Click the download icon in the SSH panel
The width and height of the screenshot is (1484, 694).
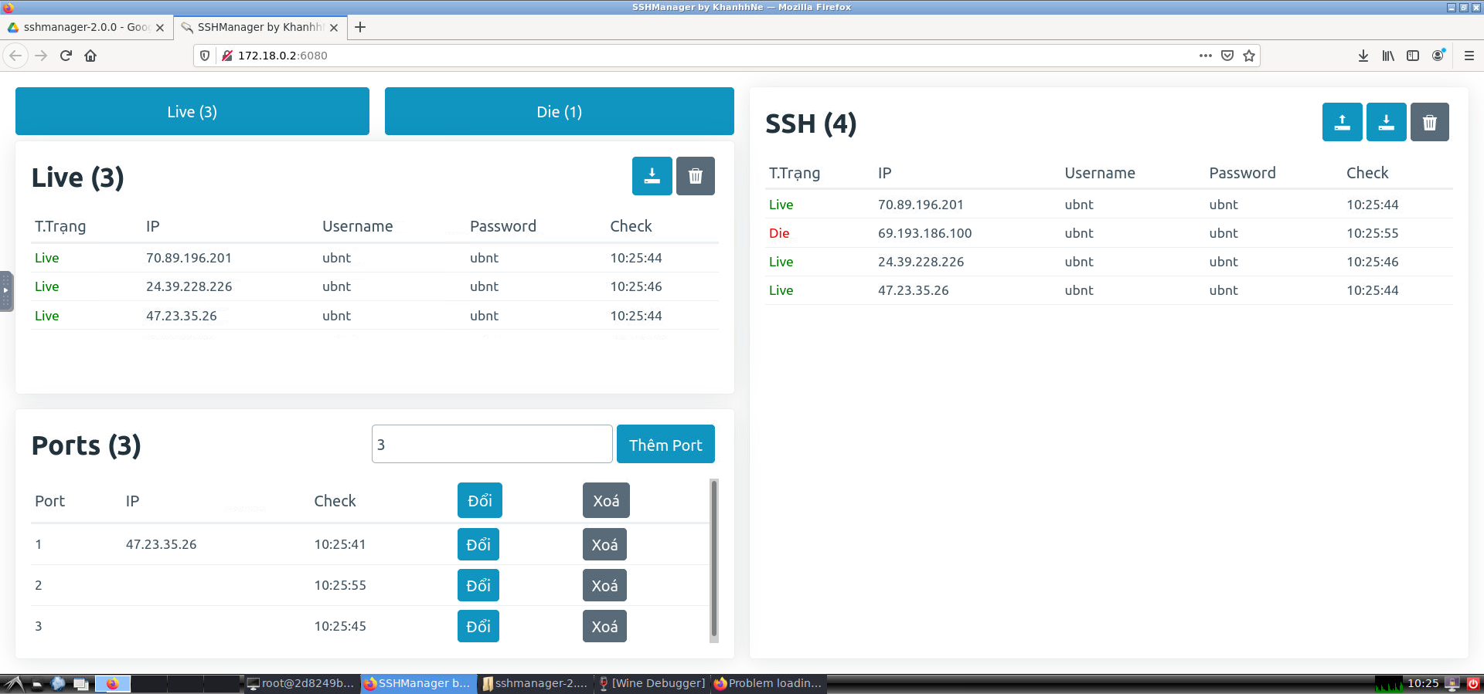click(1386, 122)
